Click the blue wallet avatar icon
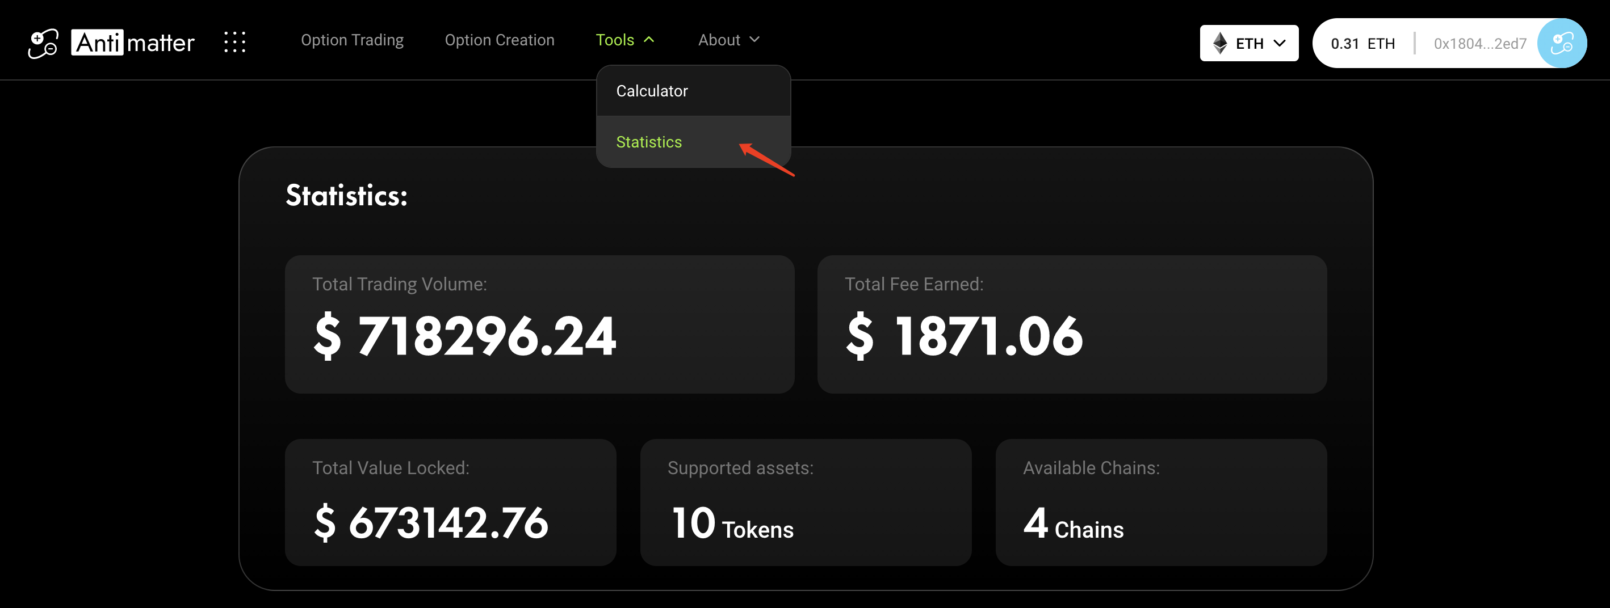The image size is (1610, 608). (x=1561, y=43)
